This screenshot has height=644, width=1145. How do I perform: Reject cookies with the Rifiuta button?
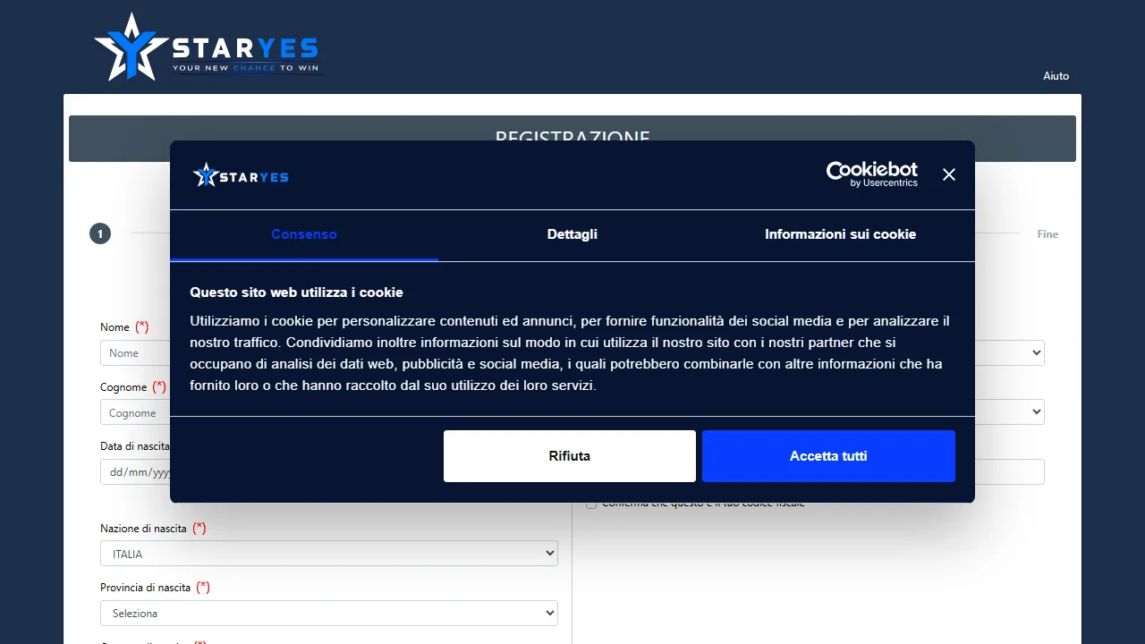click(570, 456)
